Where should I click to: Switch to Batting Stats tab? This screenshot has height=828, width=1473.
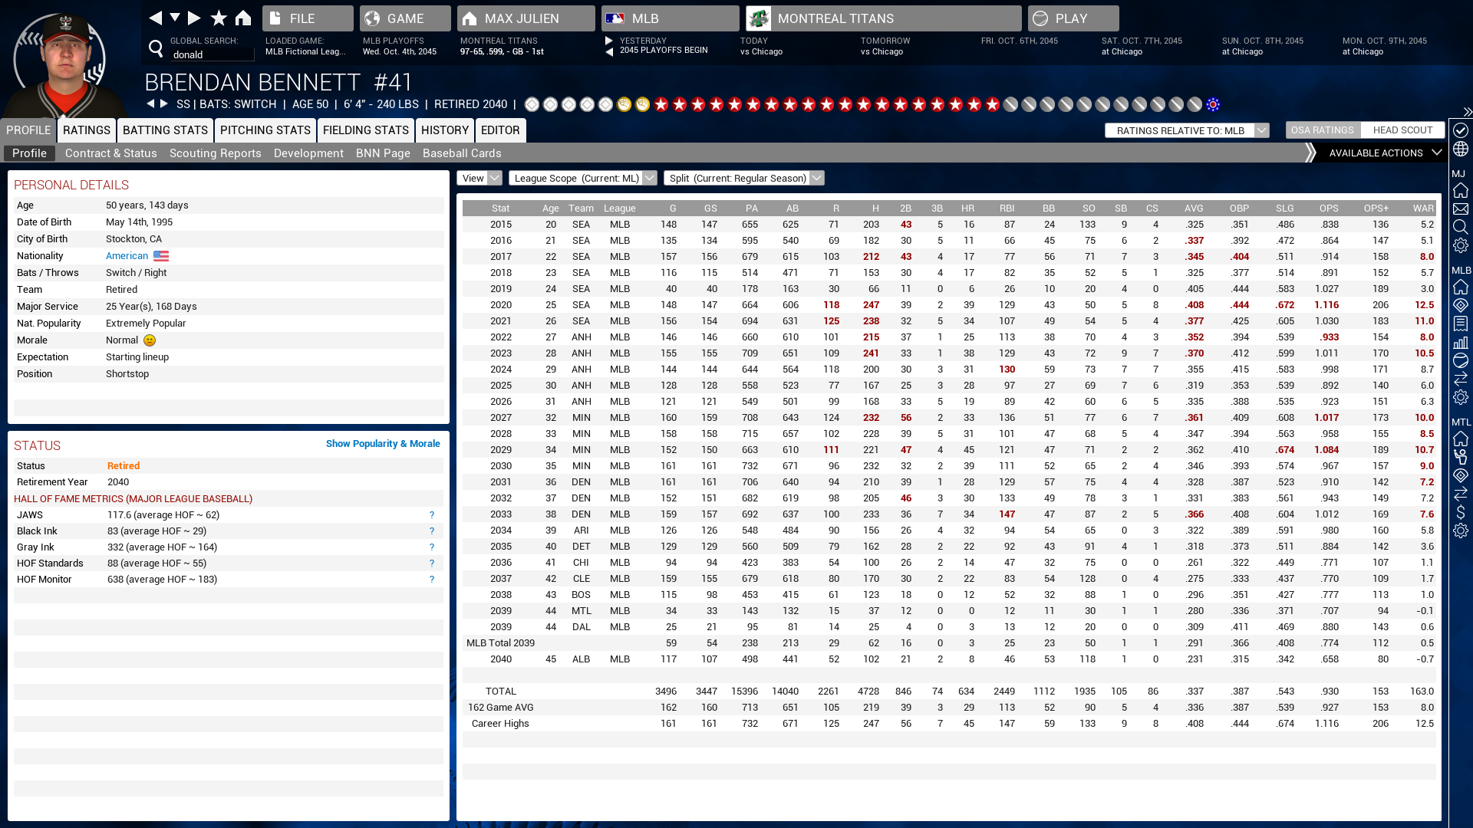click(x=165, y=130)
